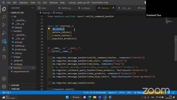Open the Help menu
Viewport: 177px width, 100px height.
[x=62, y=2]
